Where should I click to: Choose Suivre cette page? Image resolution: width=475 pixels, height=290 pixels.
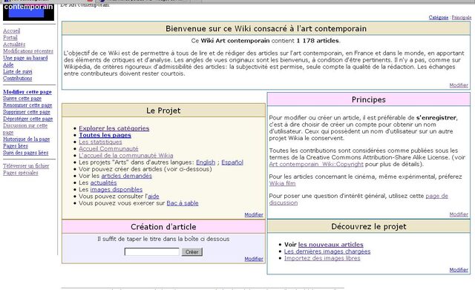tap(22, 99)
